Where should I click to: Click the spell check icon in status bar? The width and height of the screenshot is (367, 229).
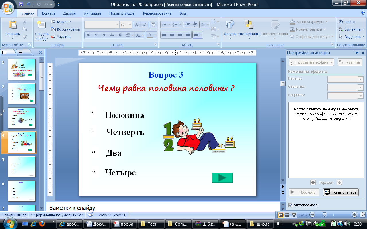click(91, 215)
